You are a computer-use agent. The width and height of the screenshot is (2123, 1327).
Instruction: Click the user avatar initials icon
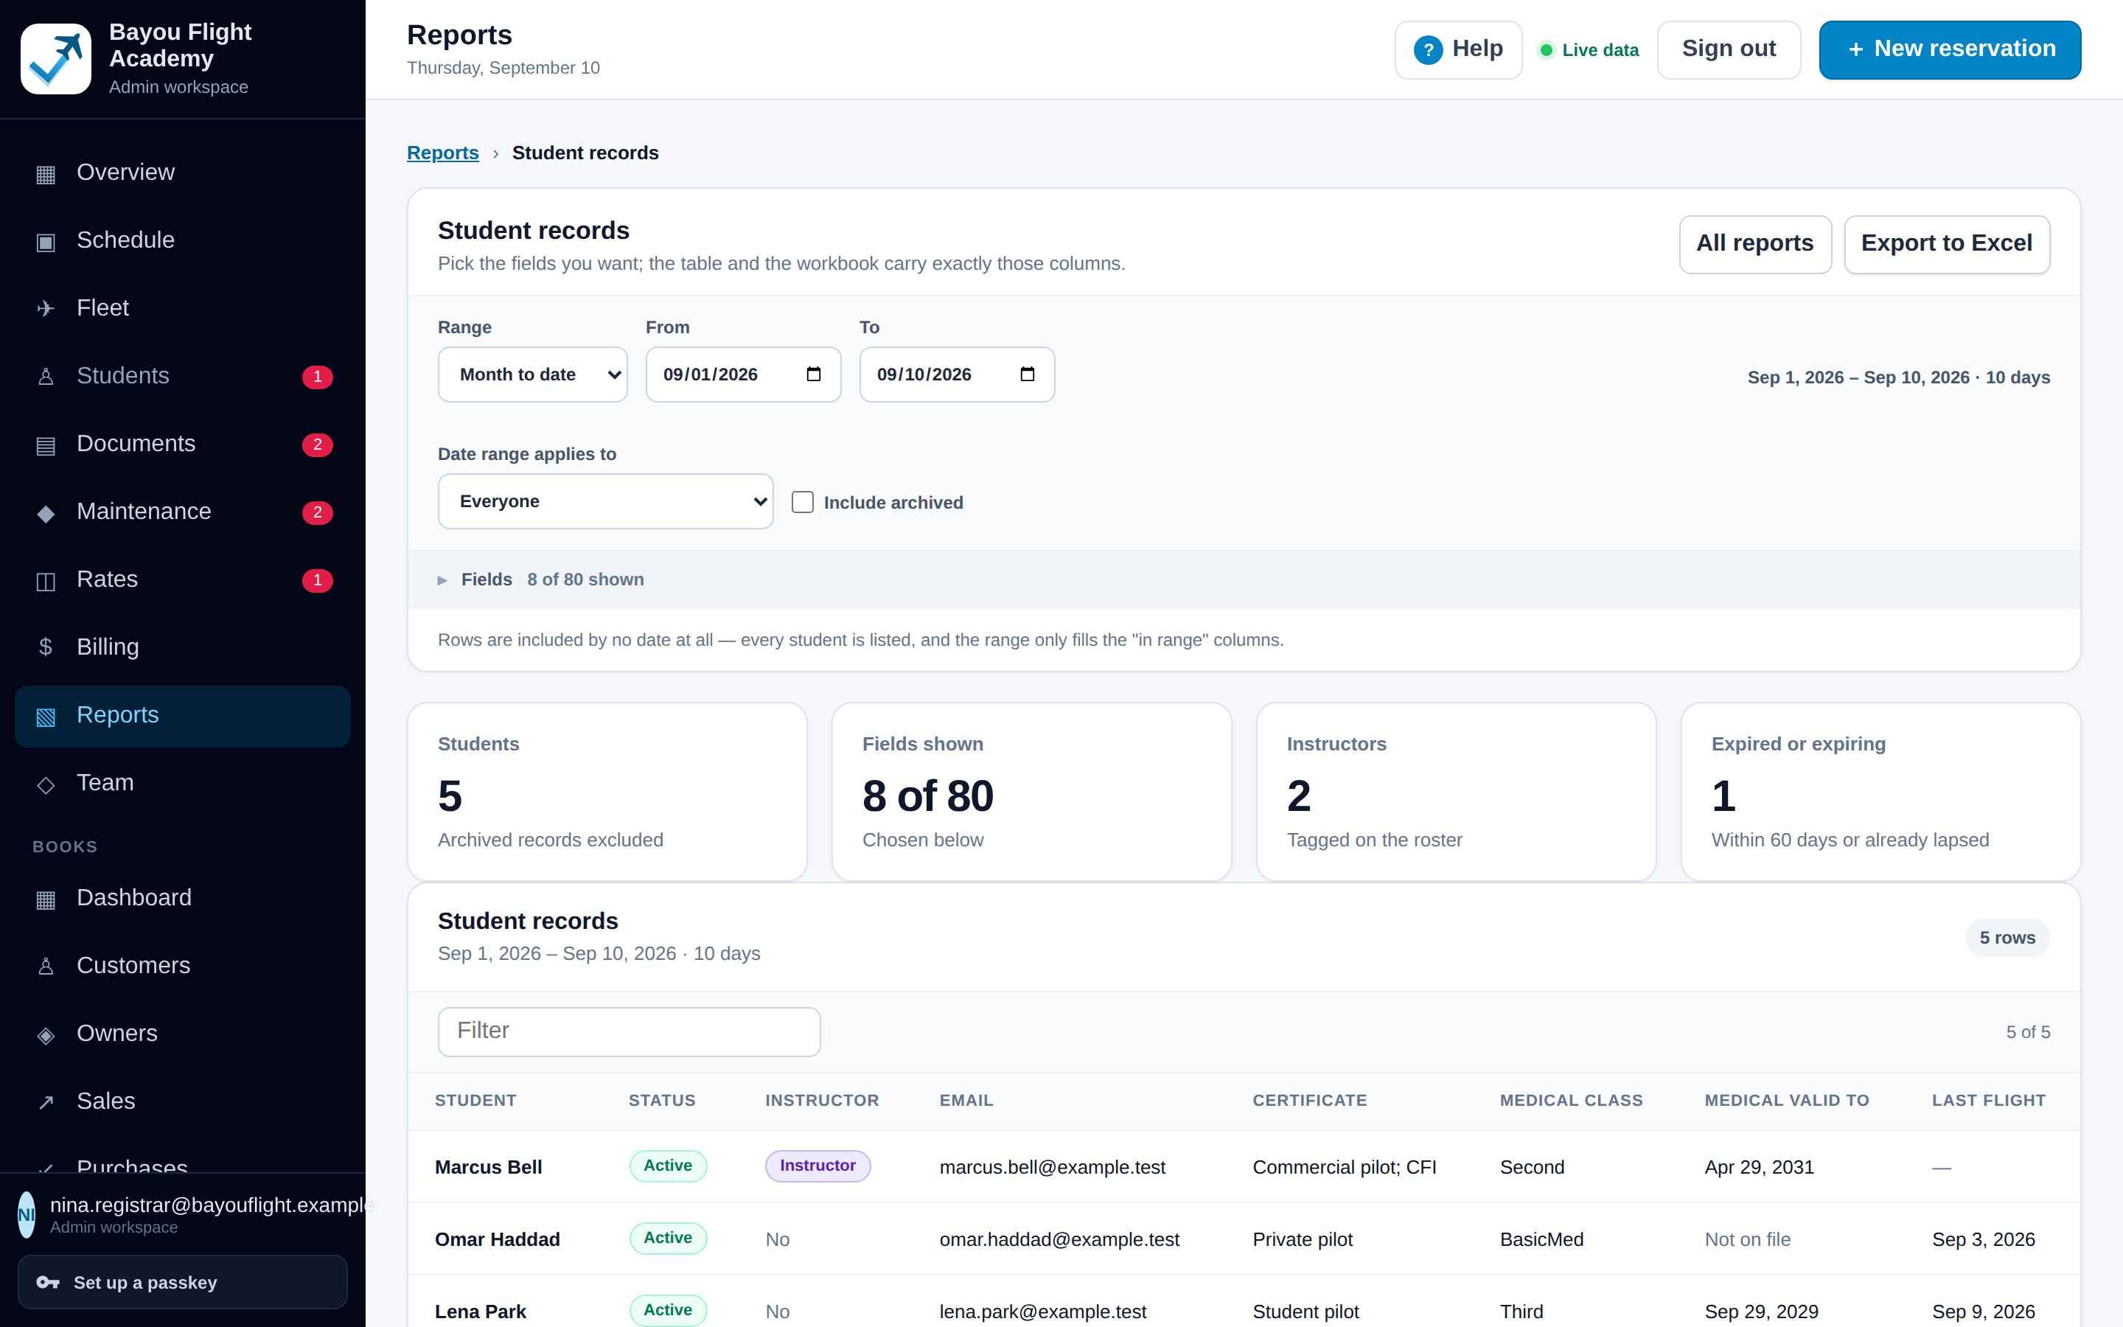[27, 1215]
